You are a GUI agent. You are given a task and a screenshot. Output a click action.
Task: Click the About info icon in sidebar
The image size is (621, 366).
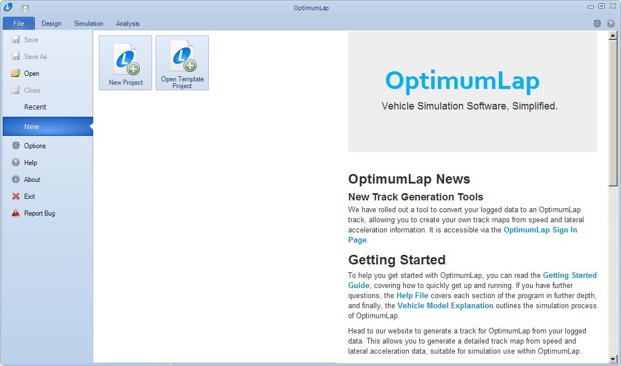point(16,180)
